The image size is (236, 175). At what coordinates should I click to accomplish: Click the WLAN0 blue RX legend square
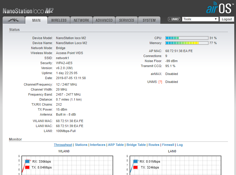pos(27,161)
